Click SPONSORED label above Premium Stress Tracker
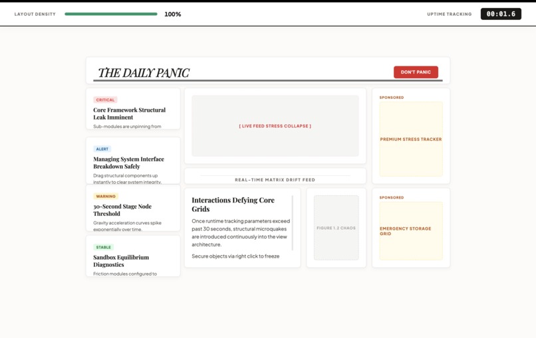The height and width of the screenshot is (338, 536). tap(392, 98)
